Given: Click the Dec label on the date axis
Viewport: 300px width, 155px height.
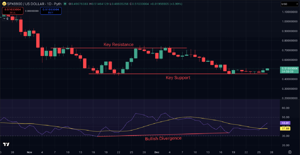Looking at the screenshot, I should point(157,152).
